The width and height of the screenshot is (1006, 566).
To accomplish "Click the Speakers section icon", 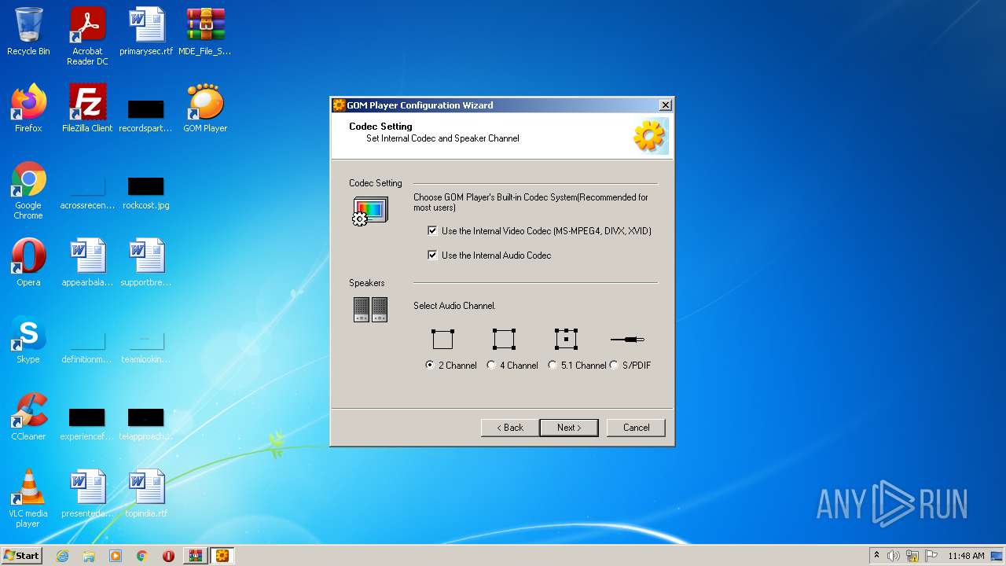I will 370,310.
